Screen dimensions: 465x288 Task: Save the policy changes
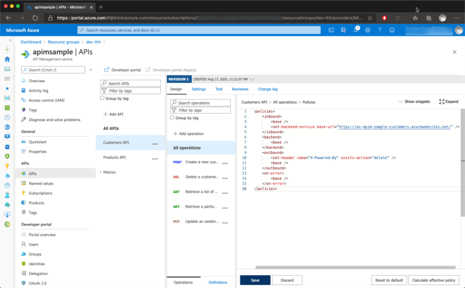click(x=255, y=280)
